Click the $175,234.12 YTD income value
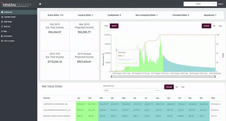Image resolution: width=226 pixels, height=121 pixels. click(55, 62)
